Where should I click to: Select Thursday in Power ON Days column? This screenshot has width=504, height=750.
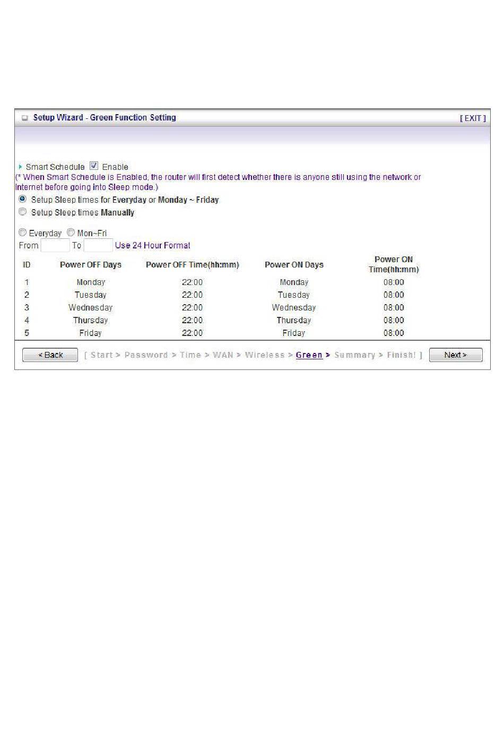point(294,321)
